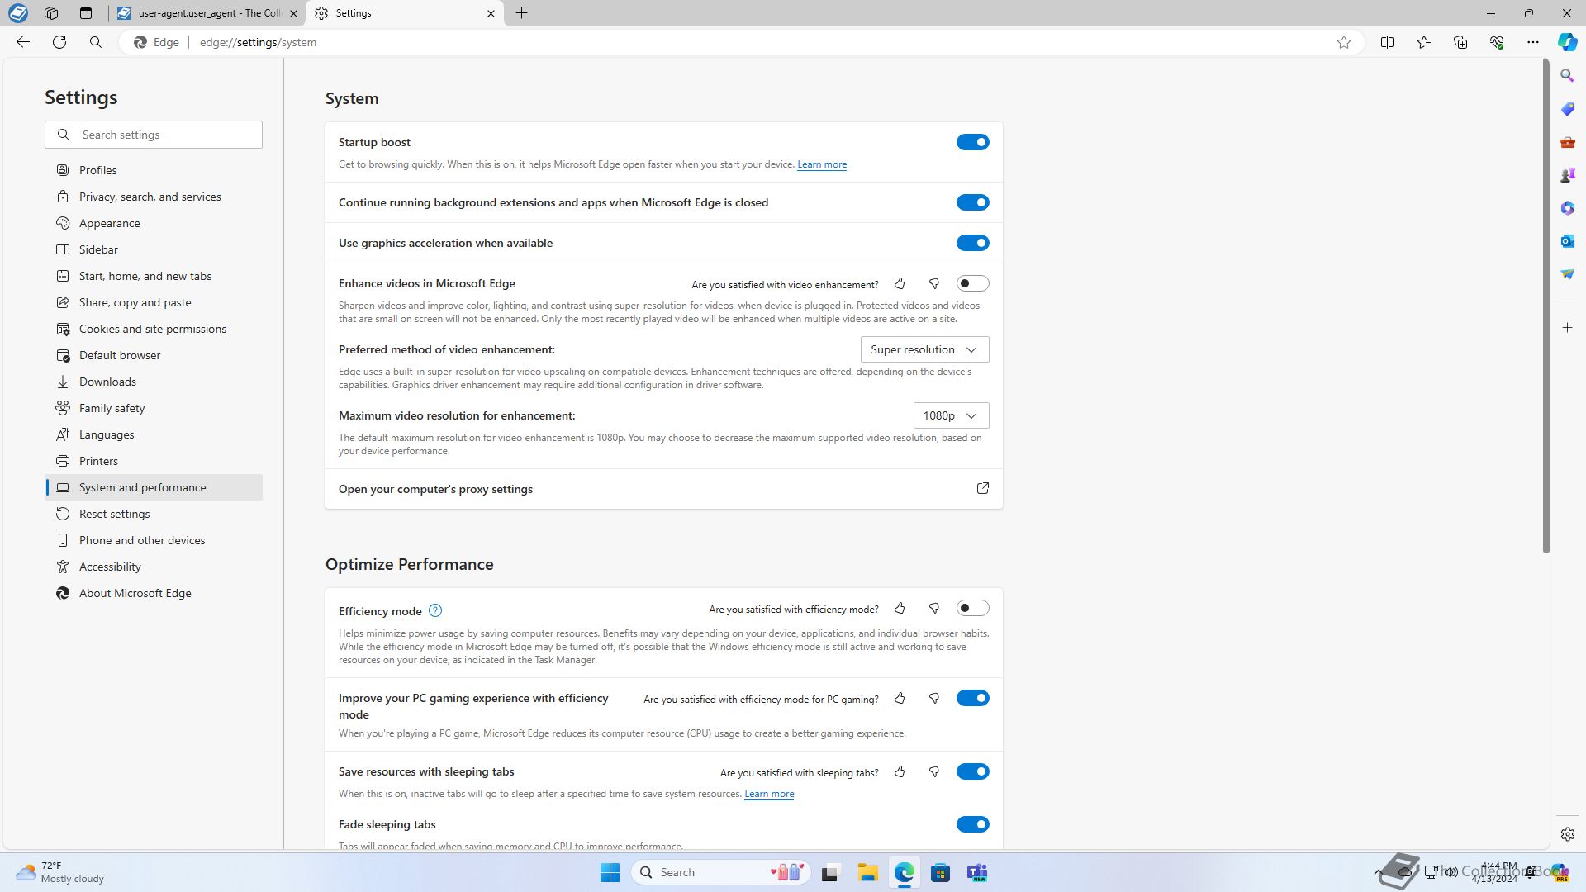Give thumbs down for efficiency mode
Screen dimensions: 1586x892
coord(934,609)
